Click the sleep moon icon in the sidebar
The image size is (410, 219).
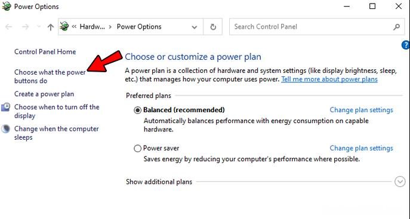5,129
